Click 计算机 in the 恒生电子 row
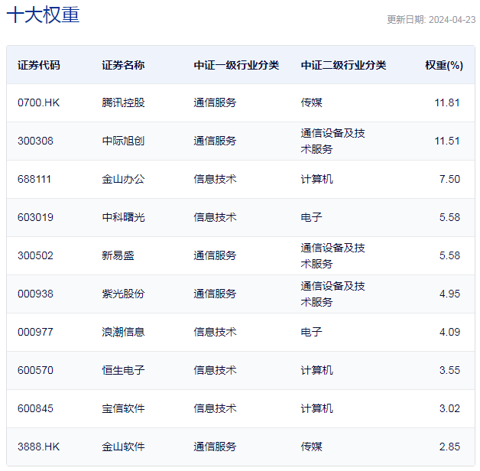The image size is (480, 471). pyautogui.click(x=316, y=371)
